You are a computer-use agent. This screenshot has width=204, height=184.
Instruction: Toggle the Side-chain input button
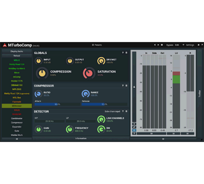click(112, 112)
